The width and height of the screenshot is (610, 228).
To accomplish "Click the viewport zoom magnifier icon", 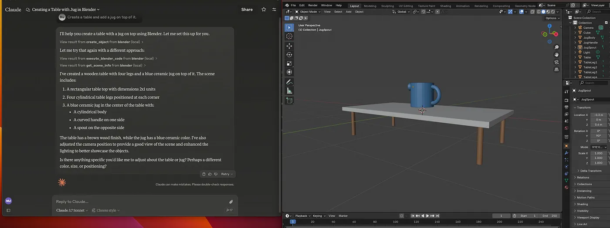I will [556, 47].
